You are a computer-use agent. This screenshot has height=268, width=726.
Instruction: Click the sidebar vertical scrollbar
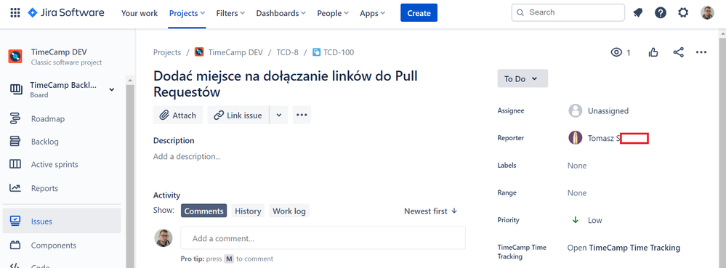pyautogui.click(x=131, y=176)
